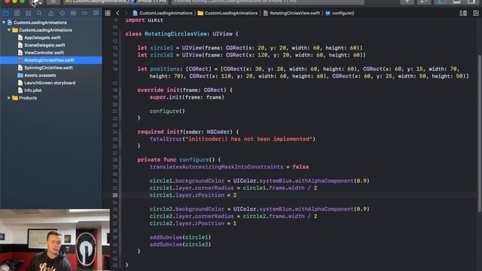Open the Test navigator tab
The height and width of the screenshot is (271, 482).
pos(62,14)
